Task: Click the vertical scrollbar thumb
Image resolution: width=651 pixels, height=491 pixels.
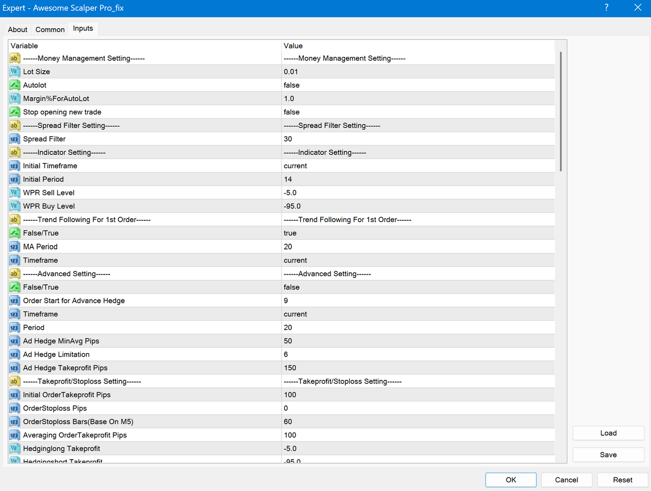Action: [561, 111]
